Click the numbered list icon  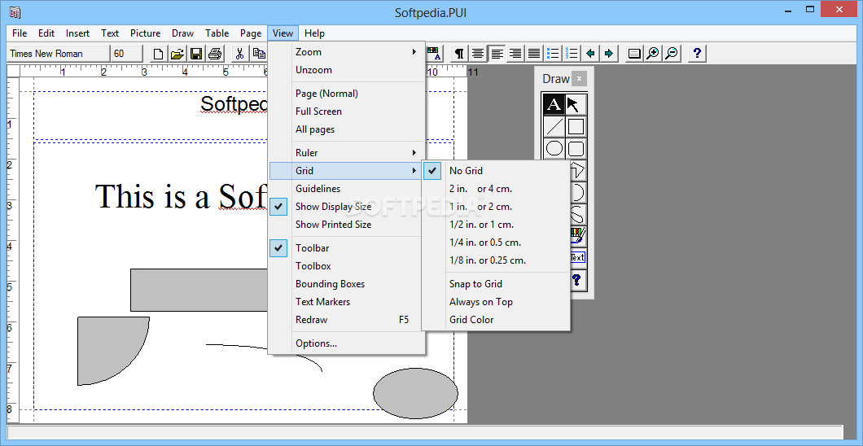coord(572,54)
